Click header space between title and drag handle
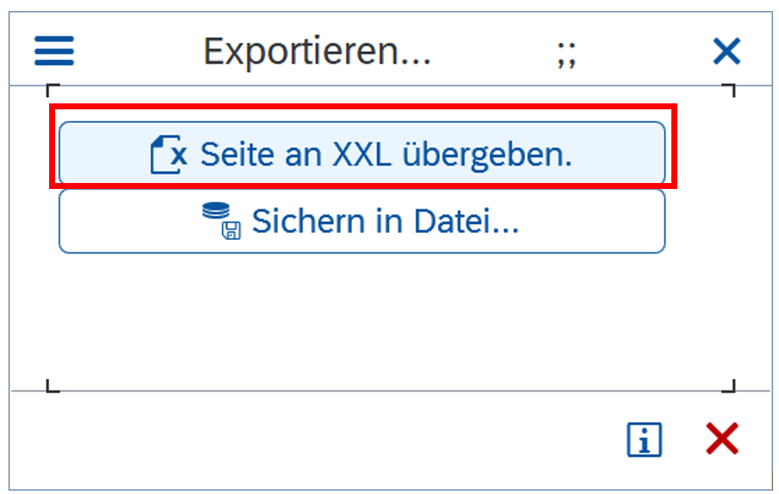 493,53
